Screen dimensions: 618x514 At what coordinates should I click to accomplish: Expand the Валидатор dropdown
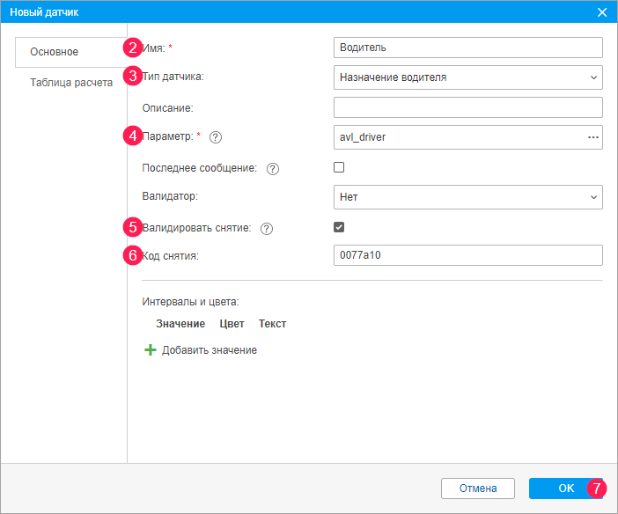pyautogui.click(x=467, y=197)
